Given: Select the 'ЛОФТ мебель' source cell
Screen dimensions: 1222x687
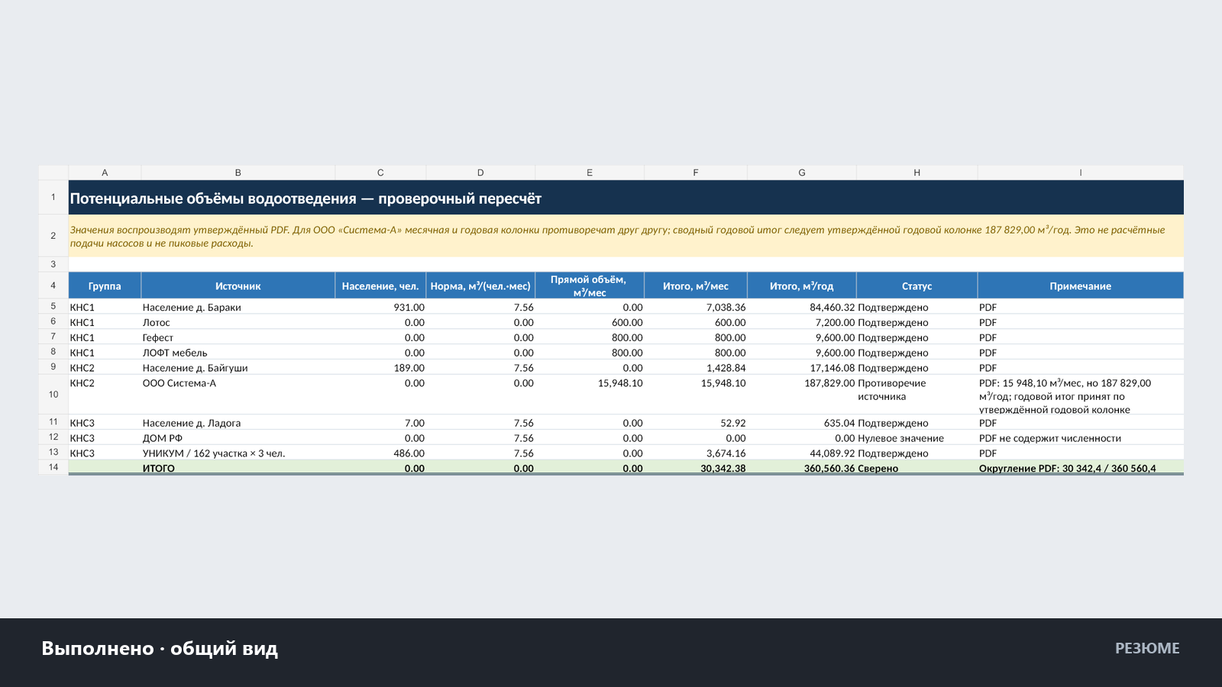Looking at the screenshot, I should [238, 353].
